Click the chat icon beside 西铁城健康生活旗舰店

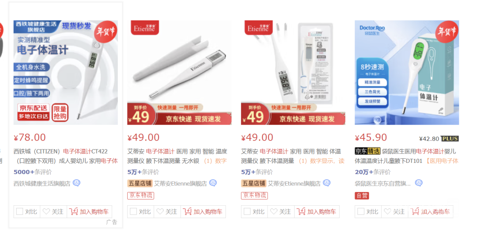pyautogui.click(x=76, y=183)
